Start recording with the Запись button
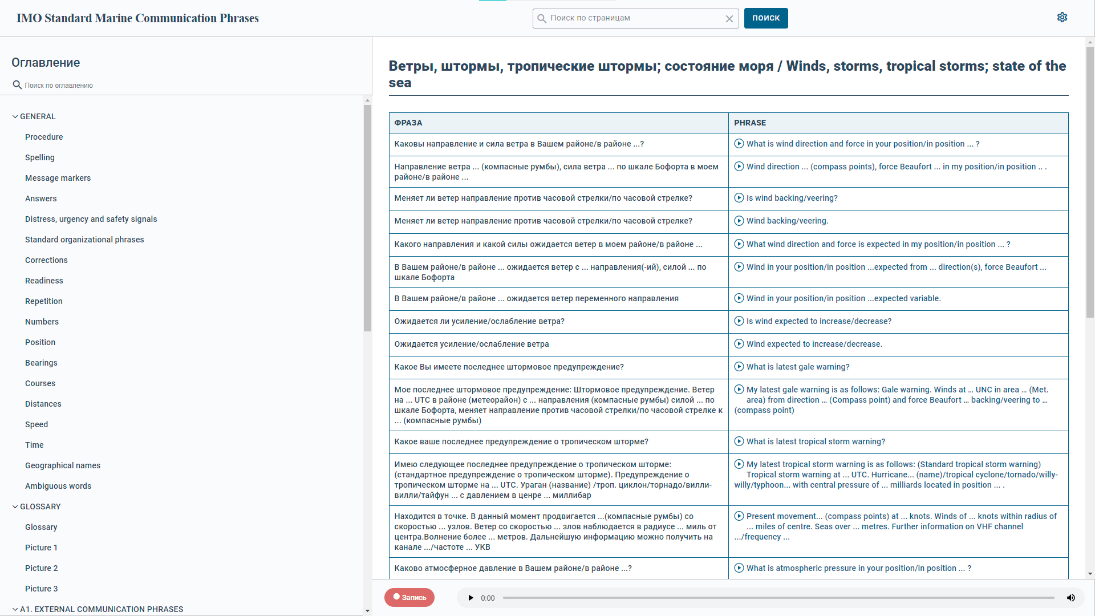1095x616 pixels. point(409,597)
